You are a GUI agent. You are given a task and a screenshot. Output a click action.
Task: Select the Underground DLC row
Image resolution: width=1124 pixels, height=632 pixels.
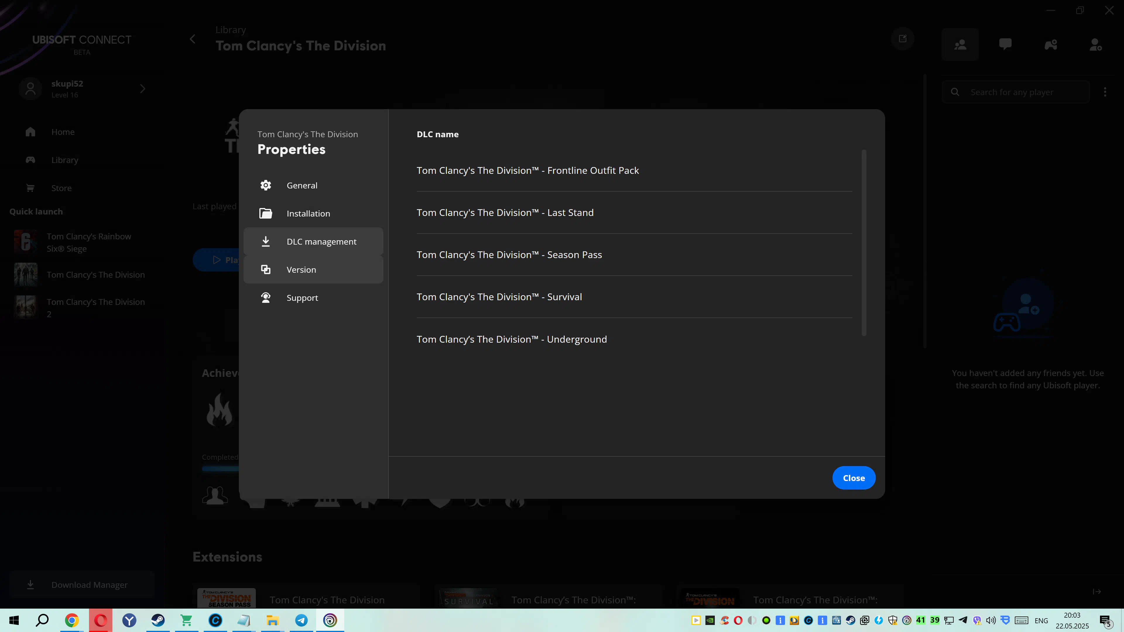click(634, 339)
